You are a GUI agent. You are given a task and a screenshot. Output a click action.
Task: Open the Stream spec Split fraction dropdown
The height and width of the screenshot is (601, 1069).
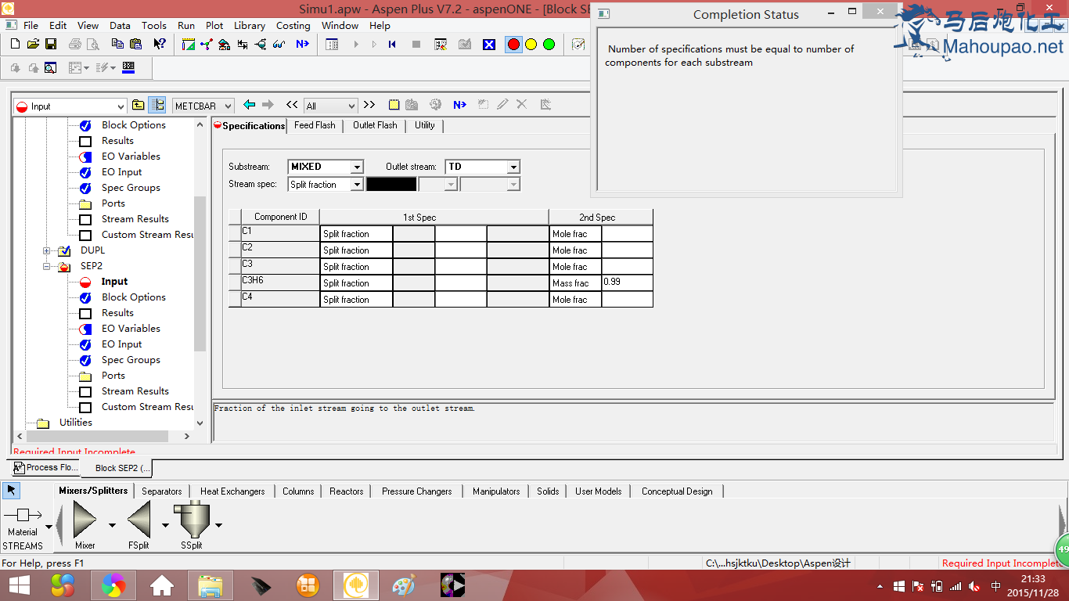[x=358, y=185]
